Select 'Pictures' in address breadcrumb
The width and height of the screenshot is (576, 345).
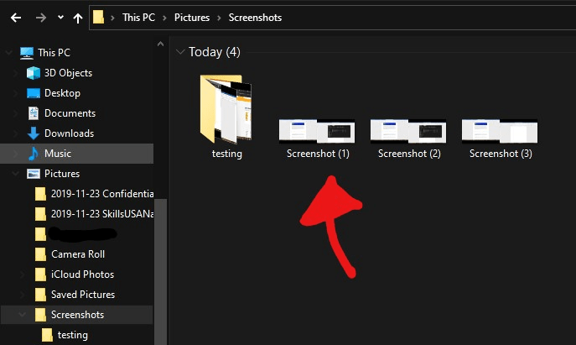pos(192,18)
